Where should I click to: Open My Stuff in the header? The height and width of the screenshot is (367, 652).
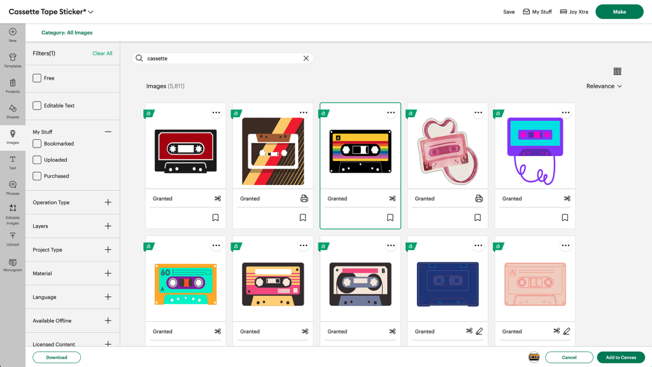point(537,11)
